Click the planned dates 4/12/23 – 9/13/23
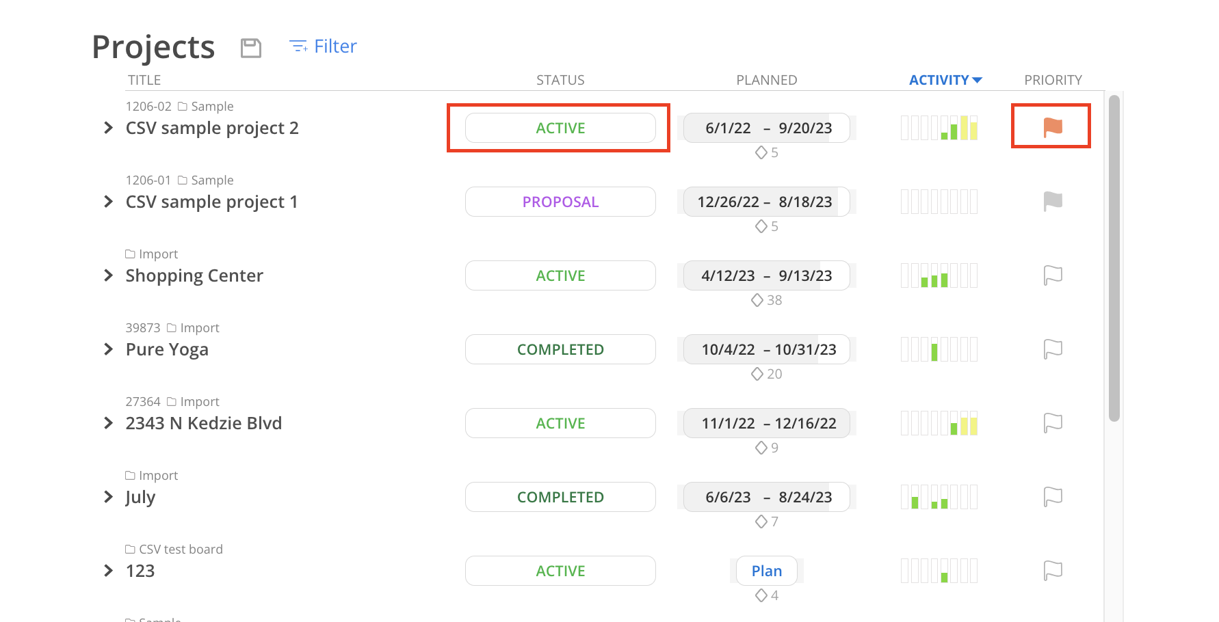 tap(767, 275)
